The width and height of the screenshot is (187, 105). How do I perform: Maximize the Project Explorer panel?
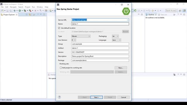[x=44, y=15]
